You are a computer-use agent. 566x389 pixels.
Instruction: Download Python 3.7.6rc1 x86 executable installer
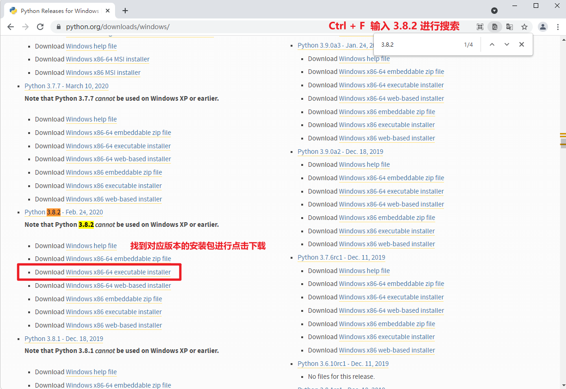387,337
